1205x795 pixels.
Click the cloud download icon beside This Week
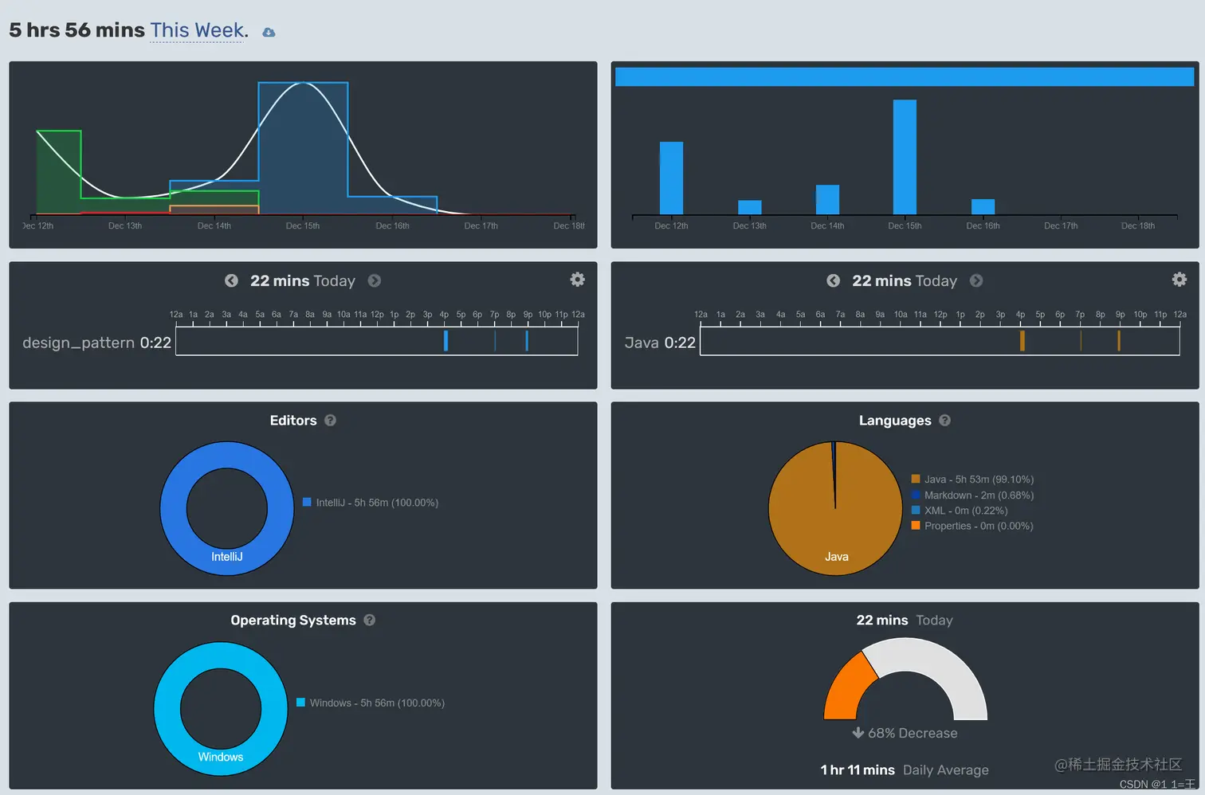tap(269, 33)
